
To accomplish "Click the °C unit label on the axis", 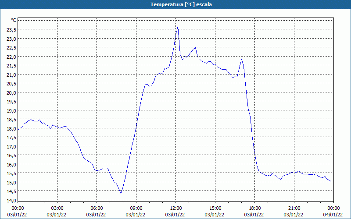I will point(14,20).
